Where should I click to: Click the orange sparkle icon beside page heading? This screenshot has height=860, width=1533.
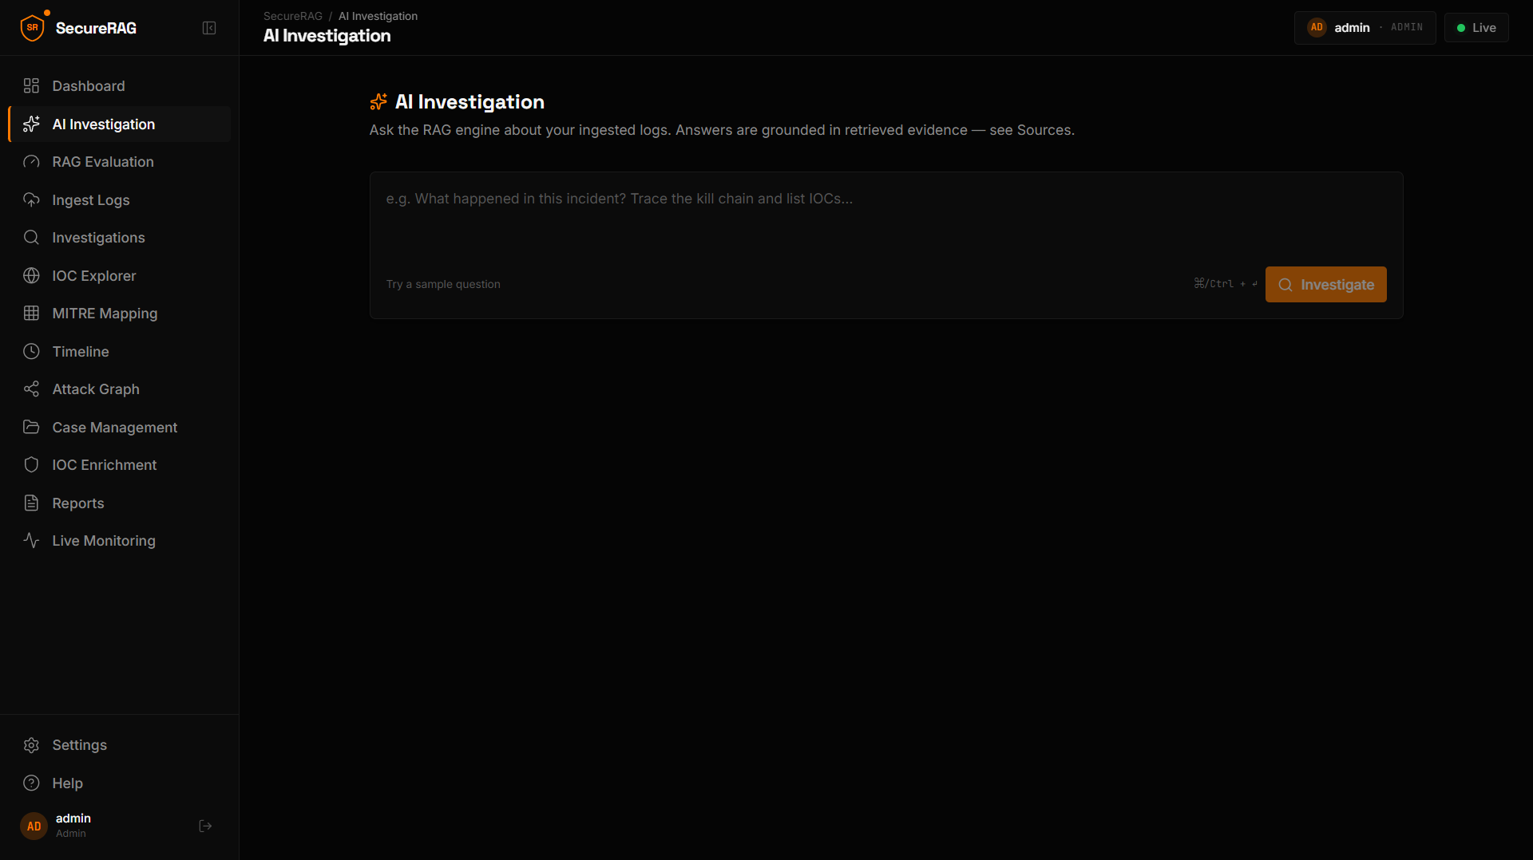pyautogui.click(x=378, y=101)
